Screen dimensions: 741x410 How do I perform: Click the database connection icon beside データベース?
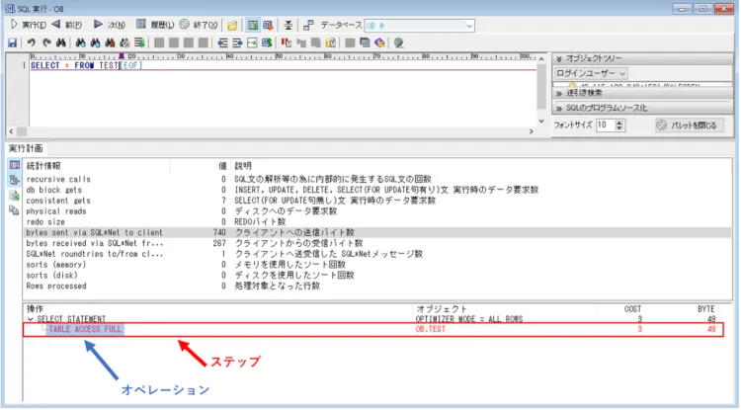coord(308,26)
